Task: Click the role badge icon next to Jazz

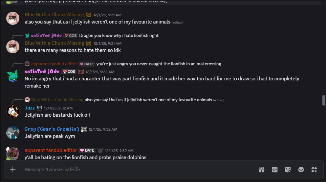Action: [39, 108]
